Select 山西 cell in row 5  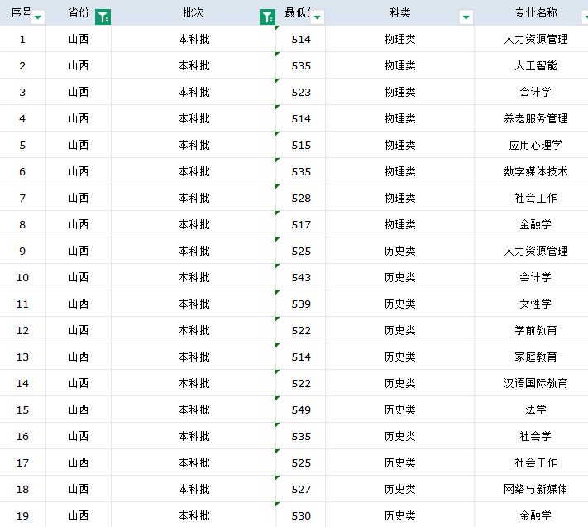click(79, 145)
